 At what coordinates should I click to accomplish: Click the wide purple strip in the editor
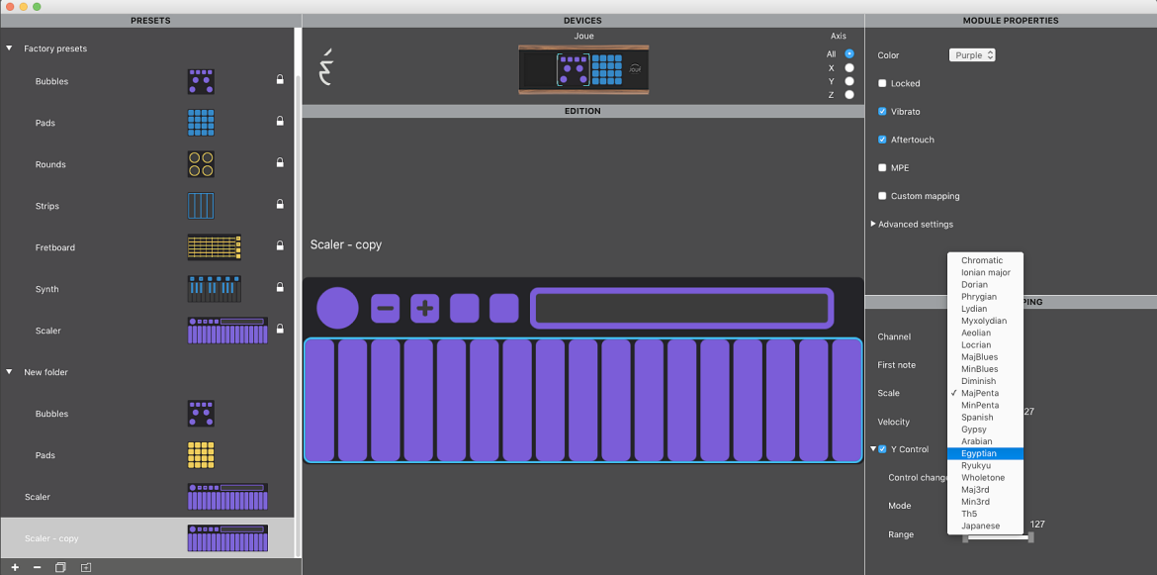681,308
